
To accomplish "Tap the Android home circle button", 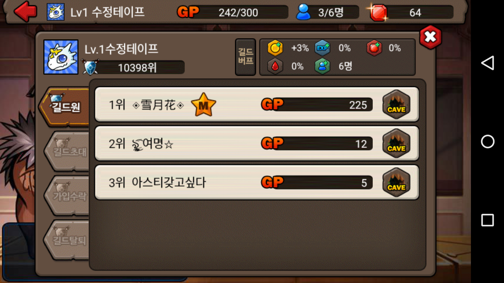I will [487, 141].
